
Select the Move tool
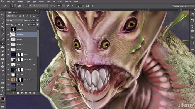(3, 15)
